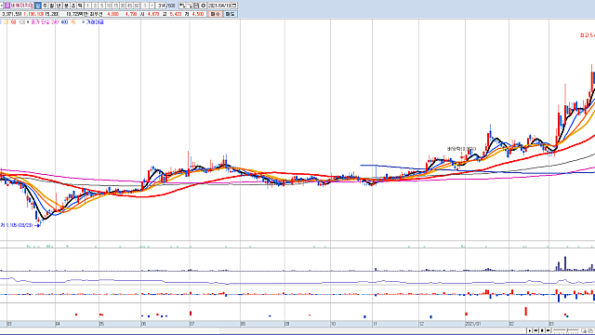Switch to the second (초) chart period
Image resolution: width=595 pixels, height=335 pixels.
pyautogui.click(x=73, y=6)
